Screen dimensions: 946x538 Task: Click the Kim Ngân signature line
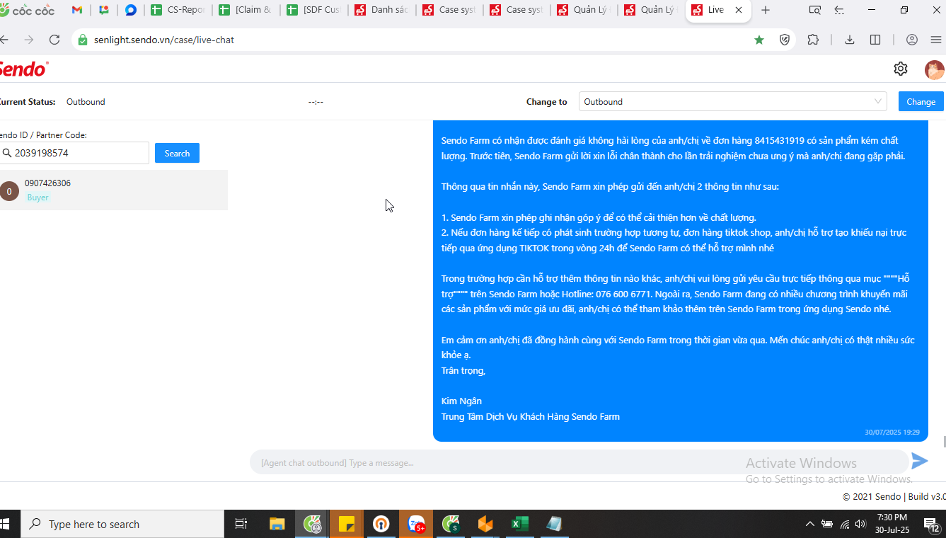[461, 401]
